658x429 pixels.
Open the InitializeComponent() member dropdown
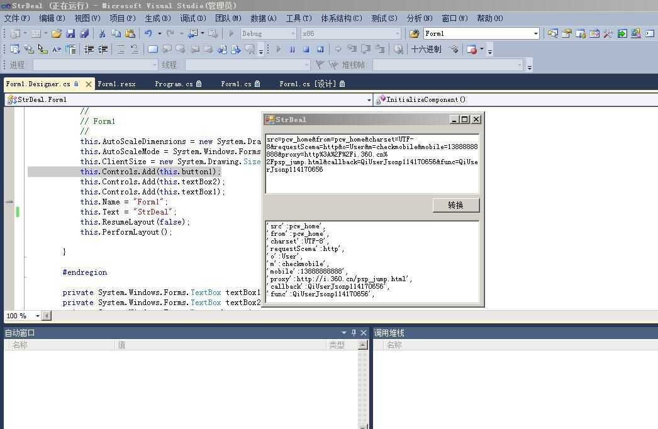coord(516,100)
